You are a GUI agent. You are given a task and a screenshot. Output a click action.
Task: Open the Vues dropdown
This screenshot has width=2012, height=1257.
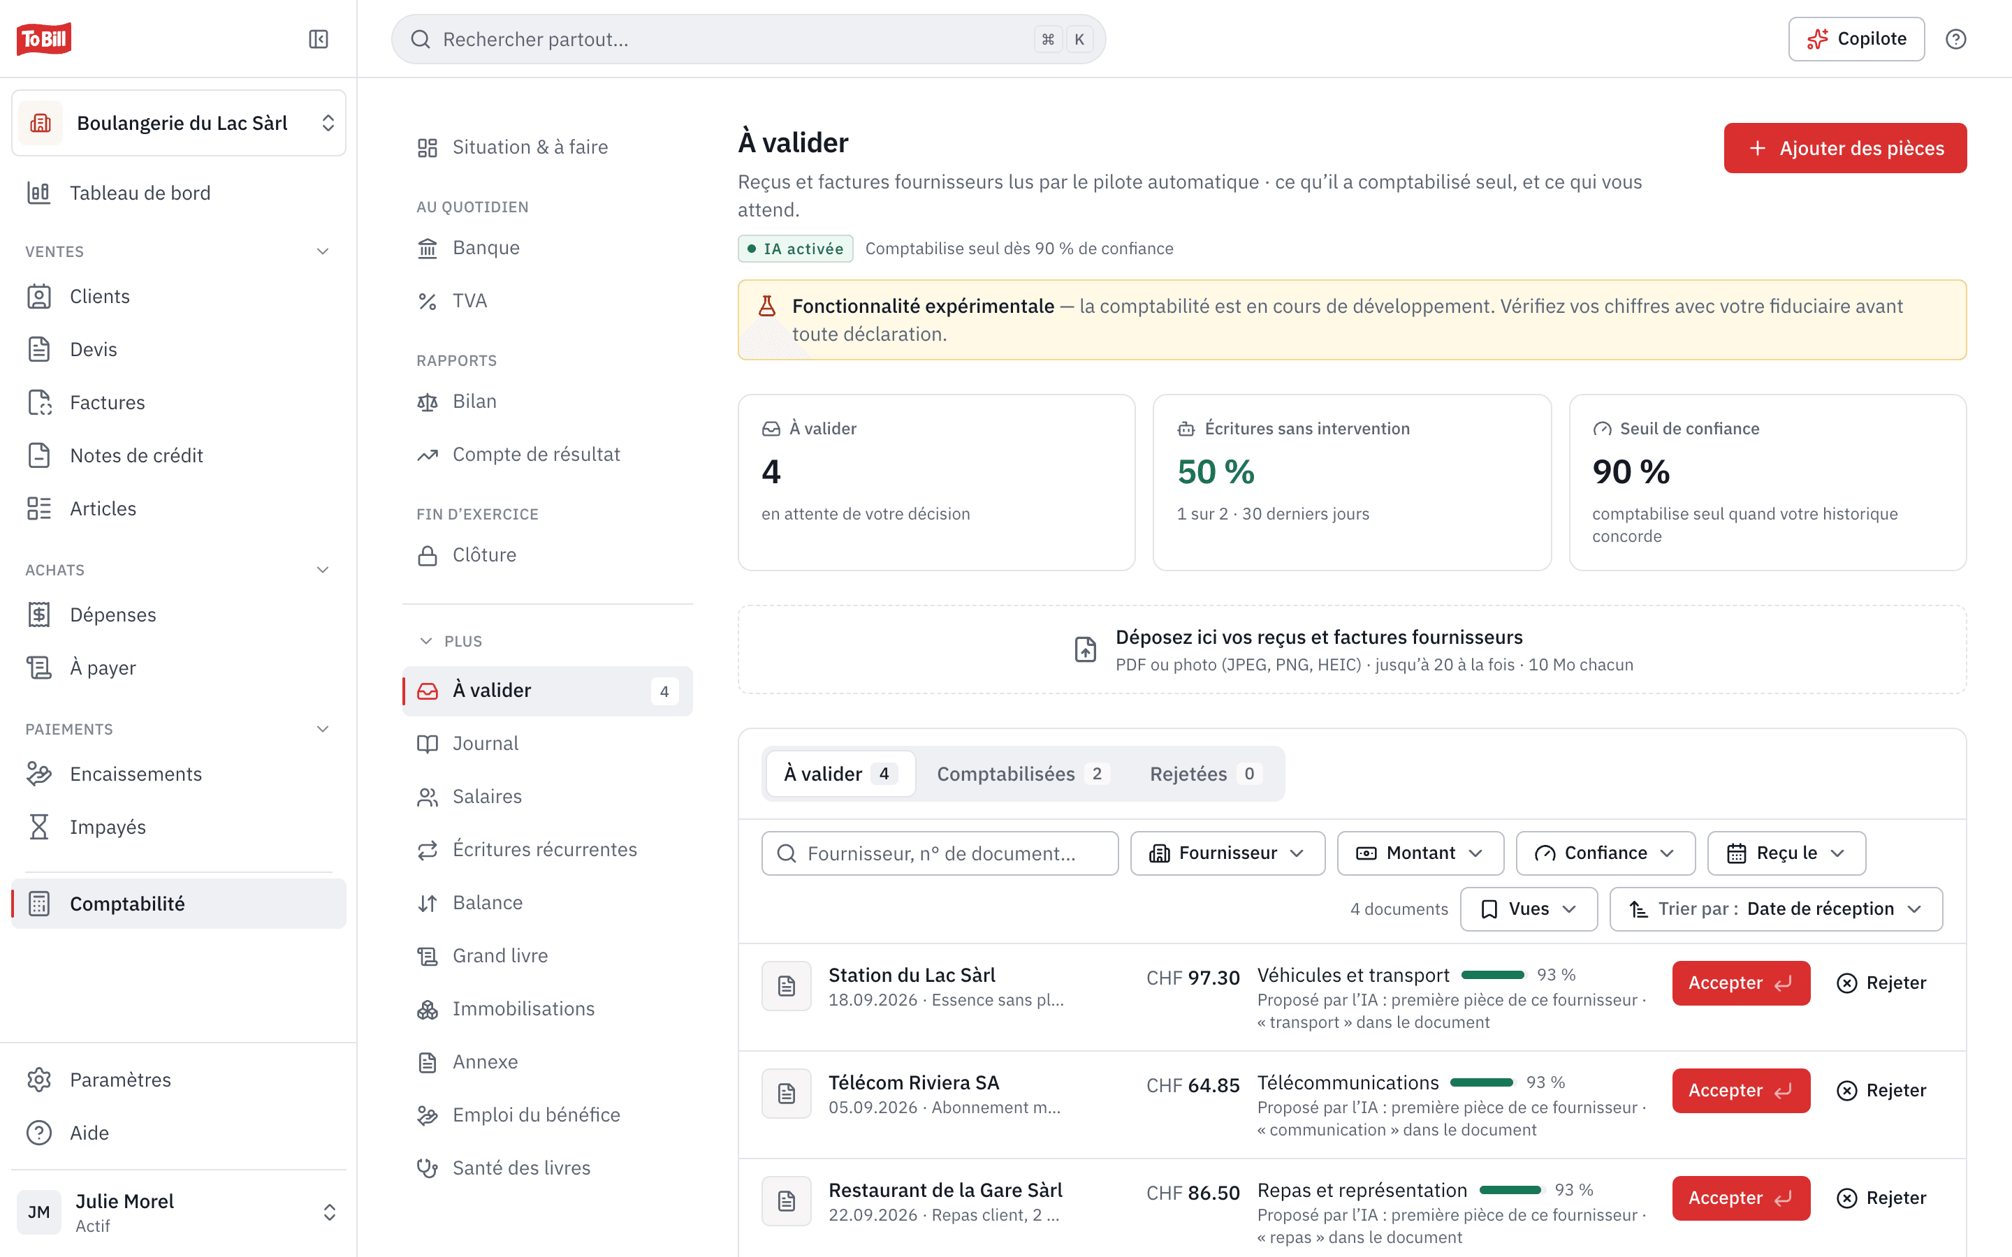coord(1528,909)
